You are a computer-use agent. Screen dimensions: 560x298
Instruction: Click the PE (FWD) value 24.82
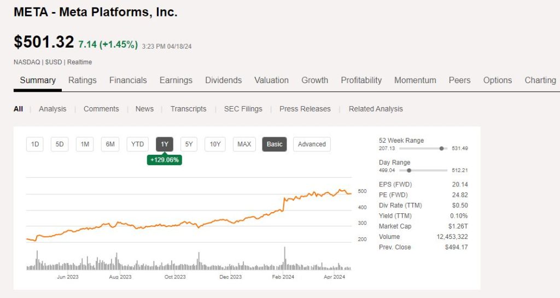459,195
